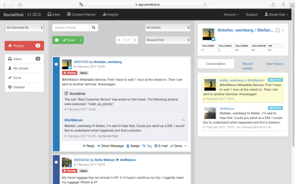Select the Sofia Watson message ticket checkbox
Image resolution: width=295 pixels, height=184 pixels.
(56, 162)
